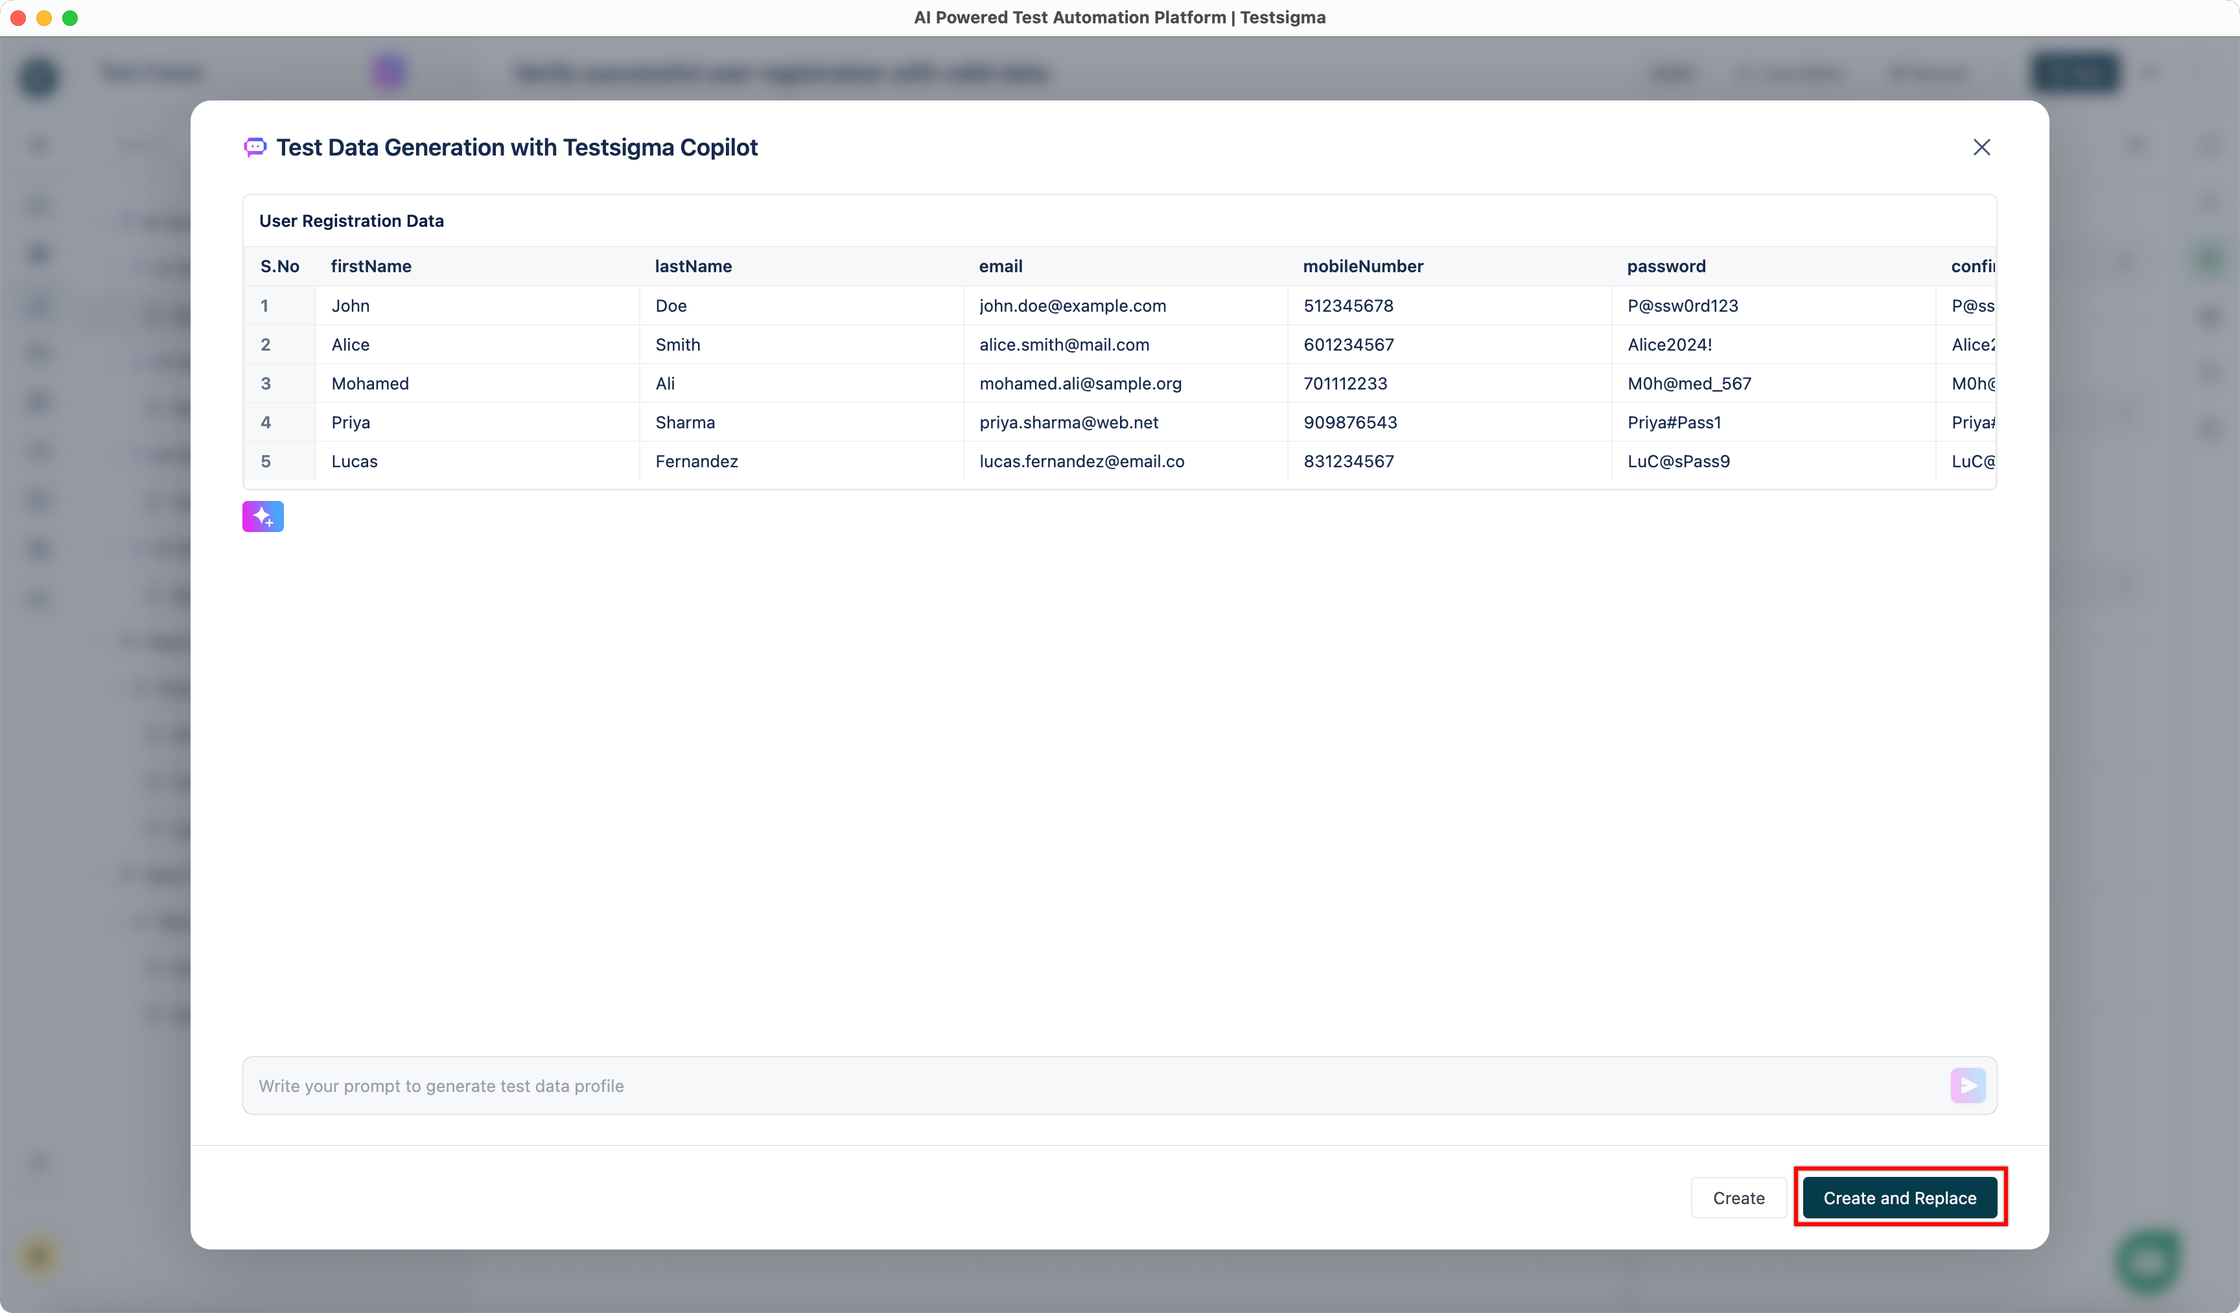Click the password column header

(x=1666, y=266)
